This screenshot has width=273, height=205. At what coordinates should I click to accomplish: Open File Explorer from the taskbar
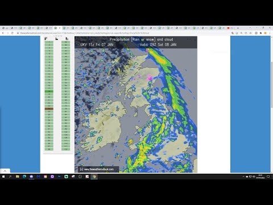click(x=18, y=177)
